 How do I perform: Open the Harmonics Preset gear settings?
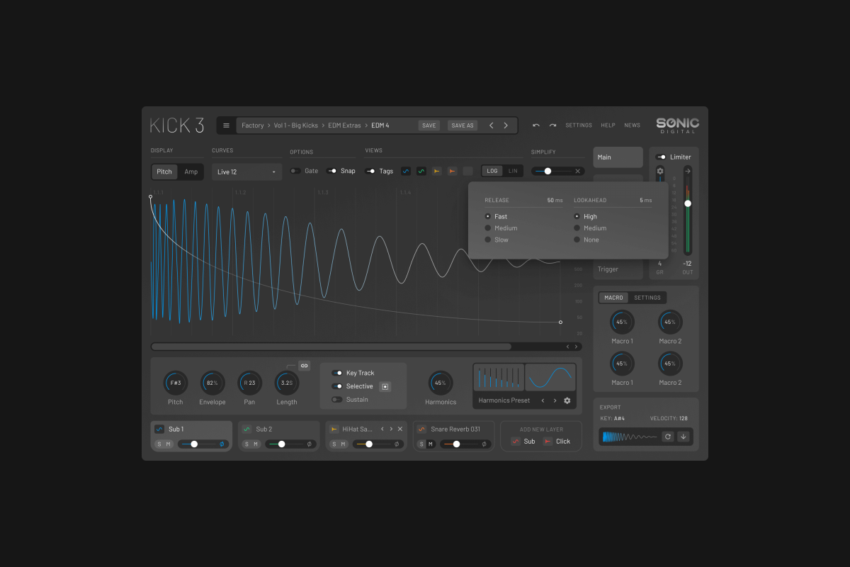(567, 400)
